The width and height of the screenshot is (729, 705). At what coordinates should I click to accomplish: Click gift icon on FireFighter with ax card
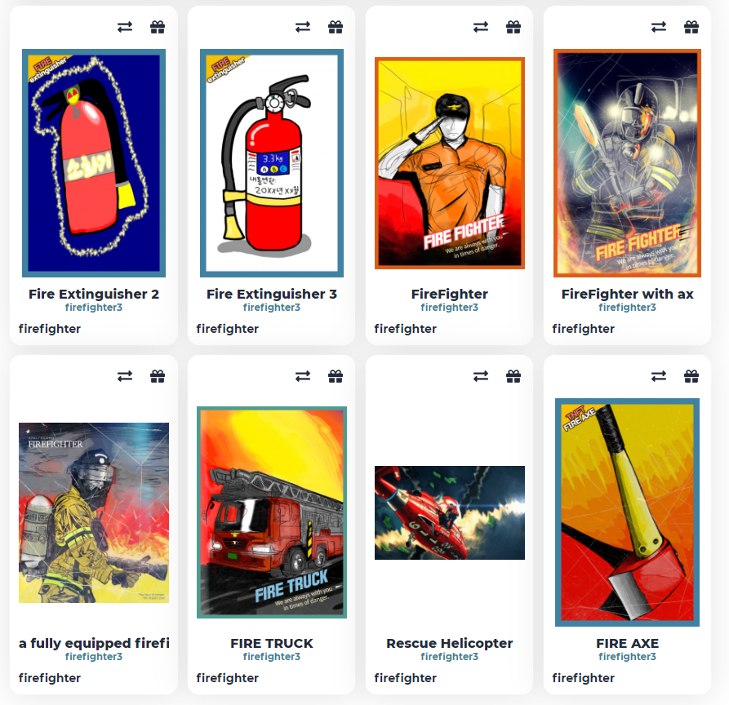pyautogui.click(x=691, y=28)
